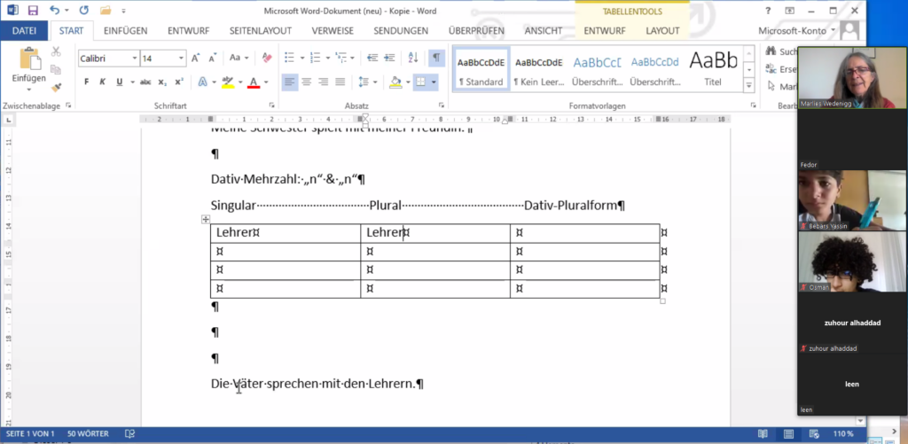Increase paragraph indent

tap(389, 58)
